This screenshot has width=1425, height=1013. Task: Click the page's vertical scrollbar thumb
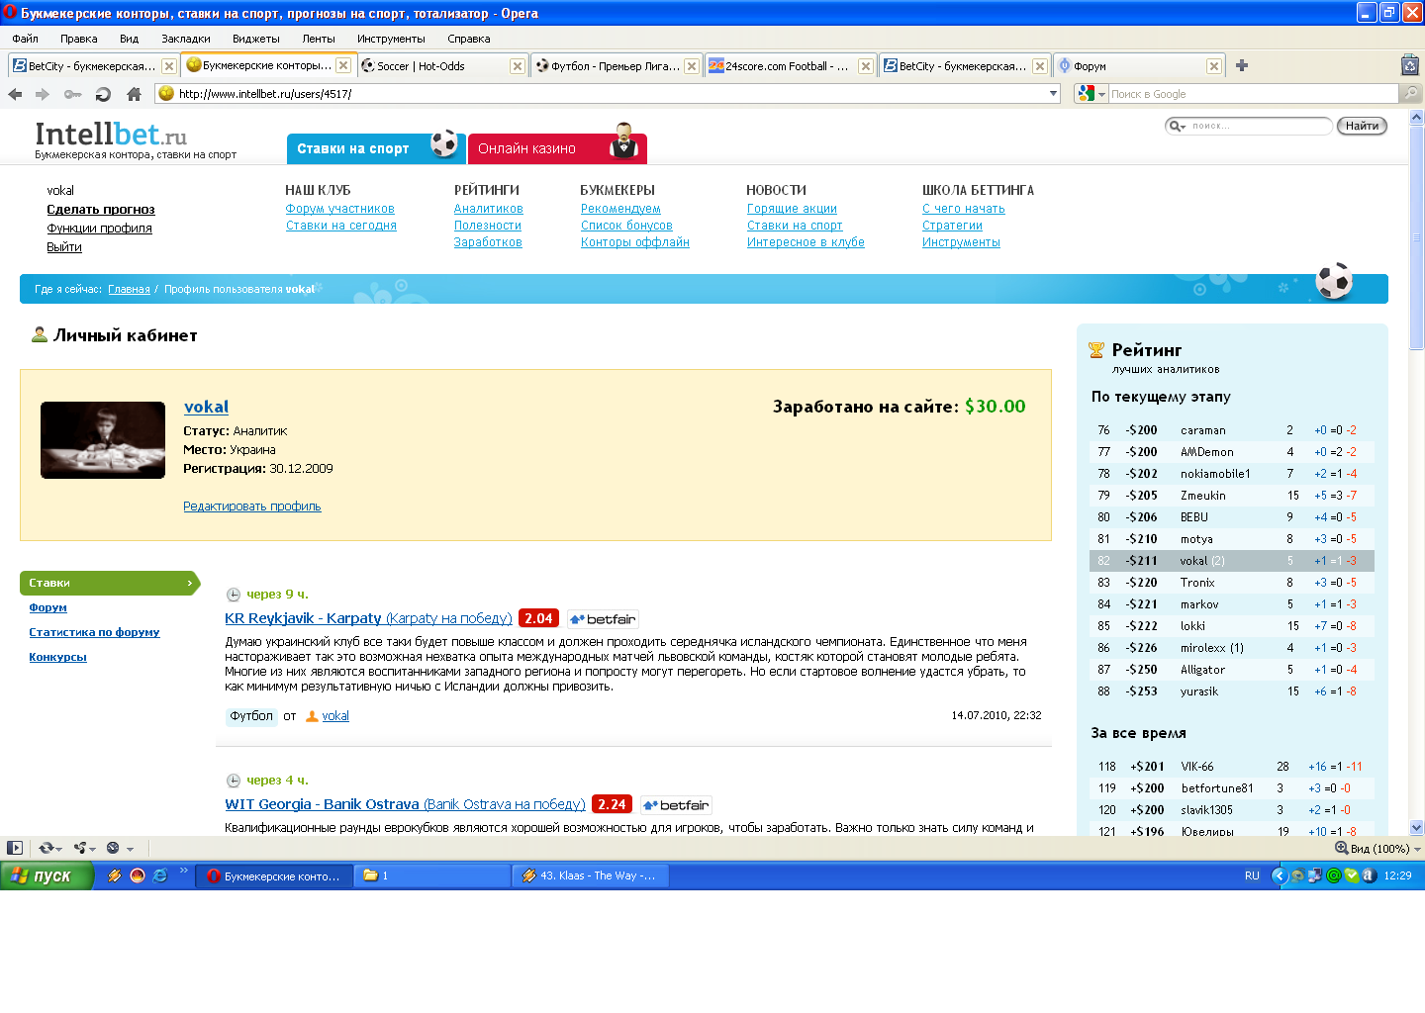[1416, 236]
